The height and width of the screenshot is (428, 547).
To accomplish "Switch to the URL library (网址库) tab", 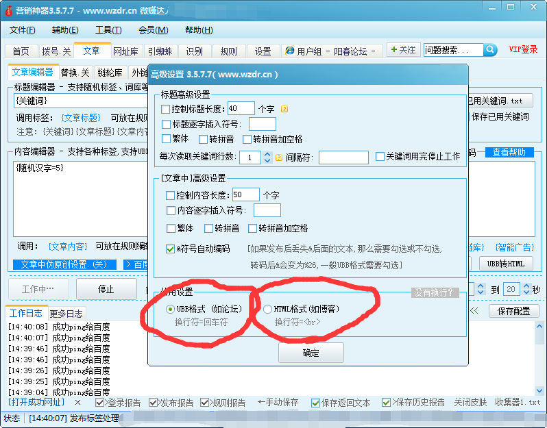I will (x=125, y=51).
